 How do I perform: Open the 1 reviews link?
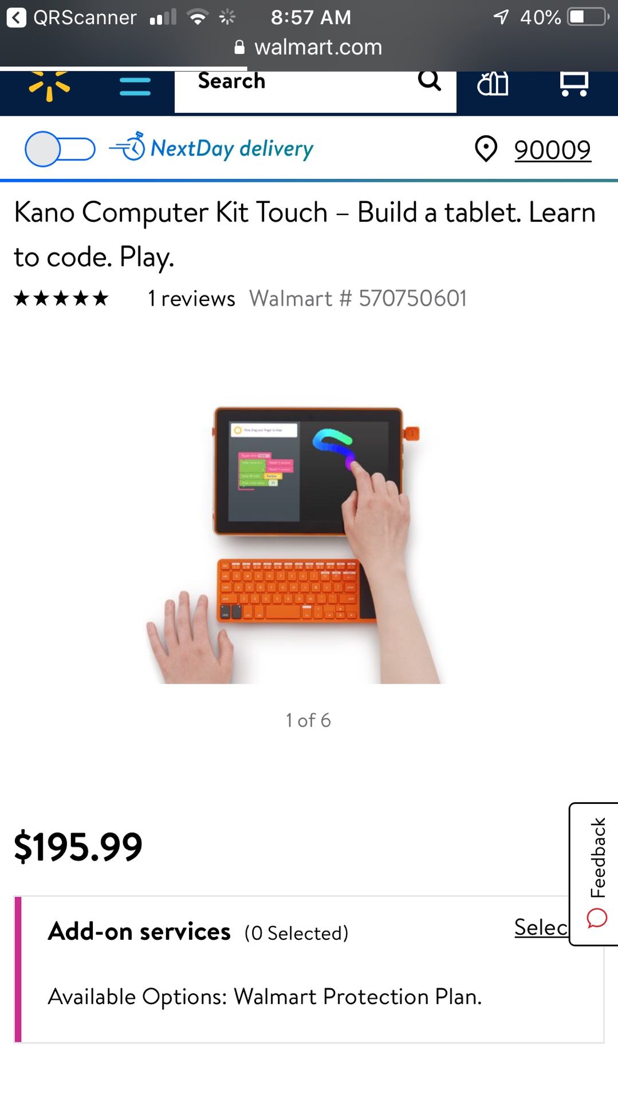191,299
